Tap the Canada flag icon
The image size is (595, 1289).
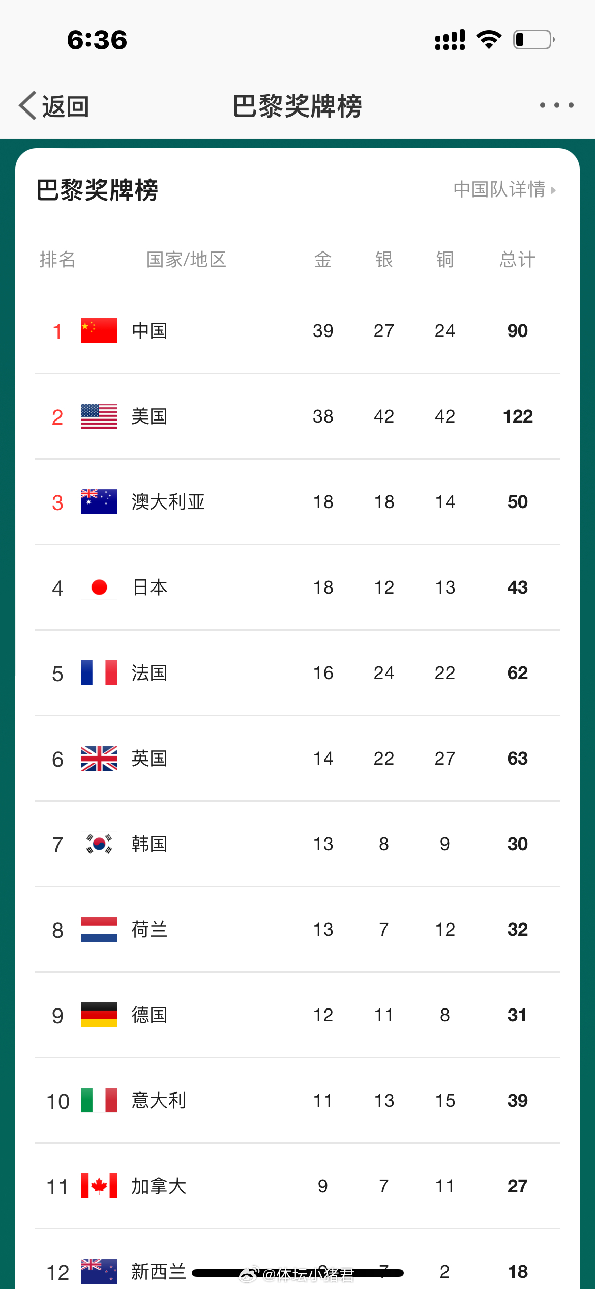pos(99,1186)
